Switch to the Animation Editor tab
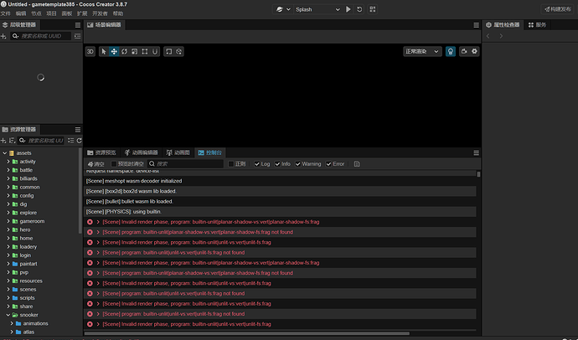Viewport: 578px width, 340px height. click(x=142, y=152)
